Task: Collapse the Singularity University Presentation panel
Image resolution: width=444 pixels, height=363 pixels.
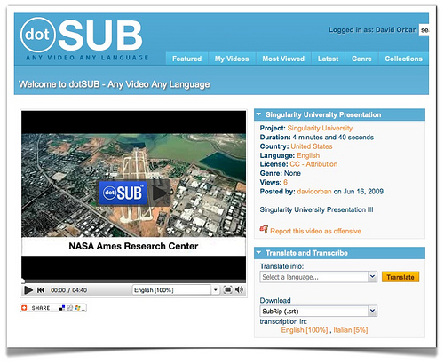Action: [259, 114]
